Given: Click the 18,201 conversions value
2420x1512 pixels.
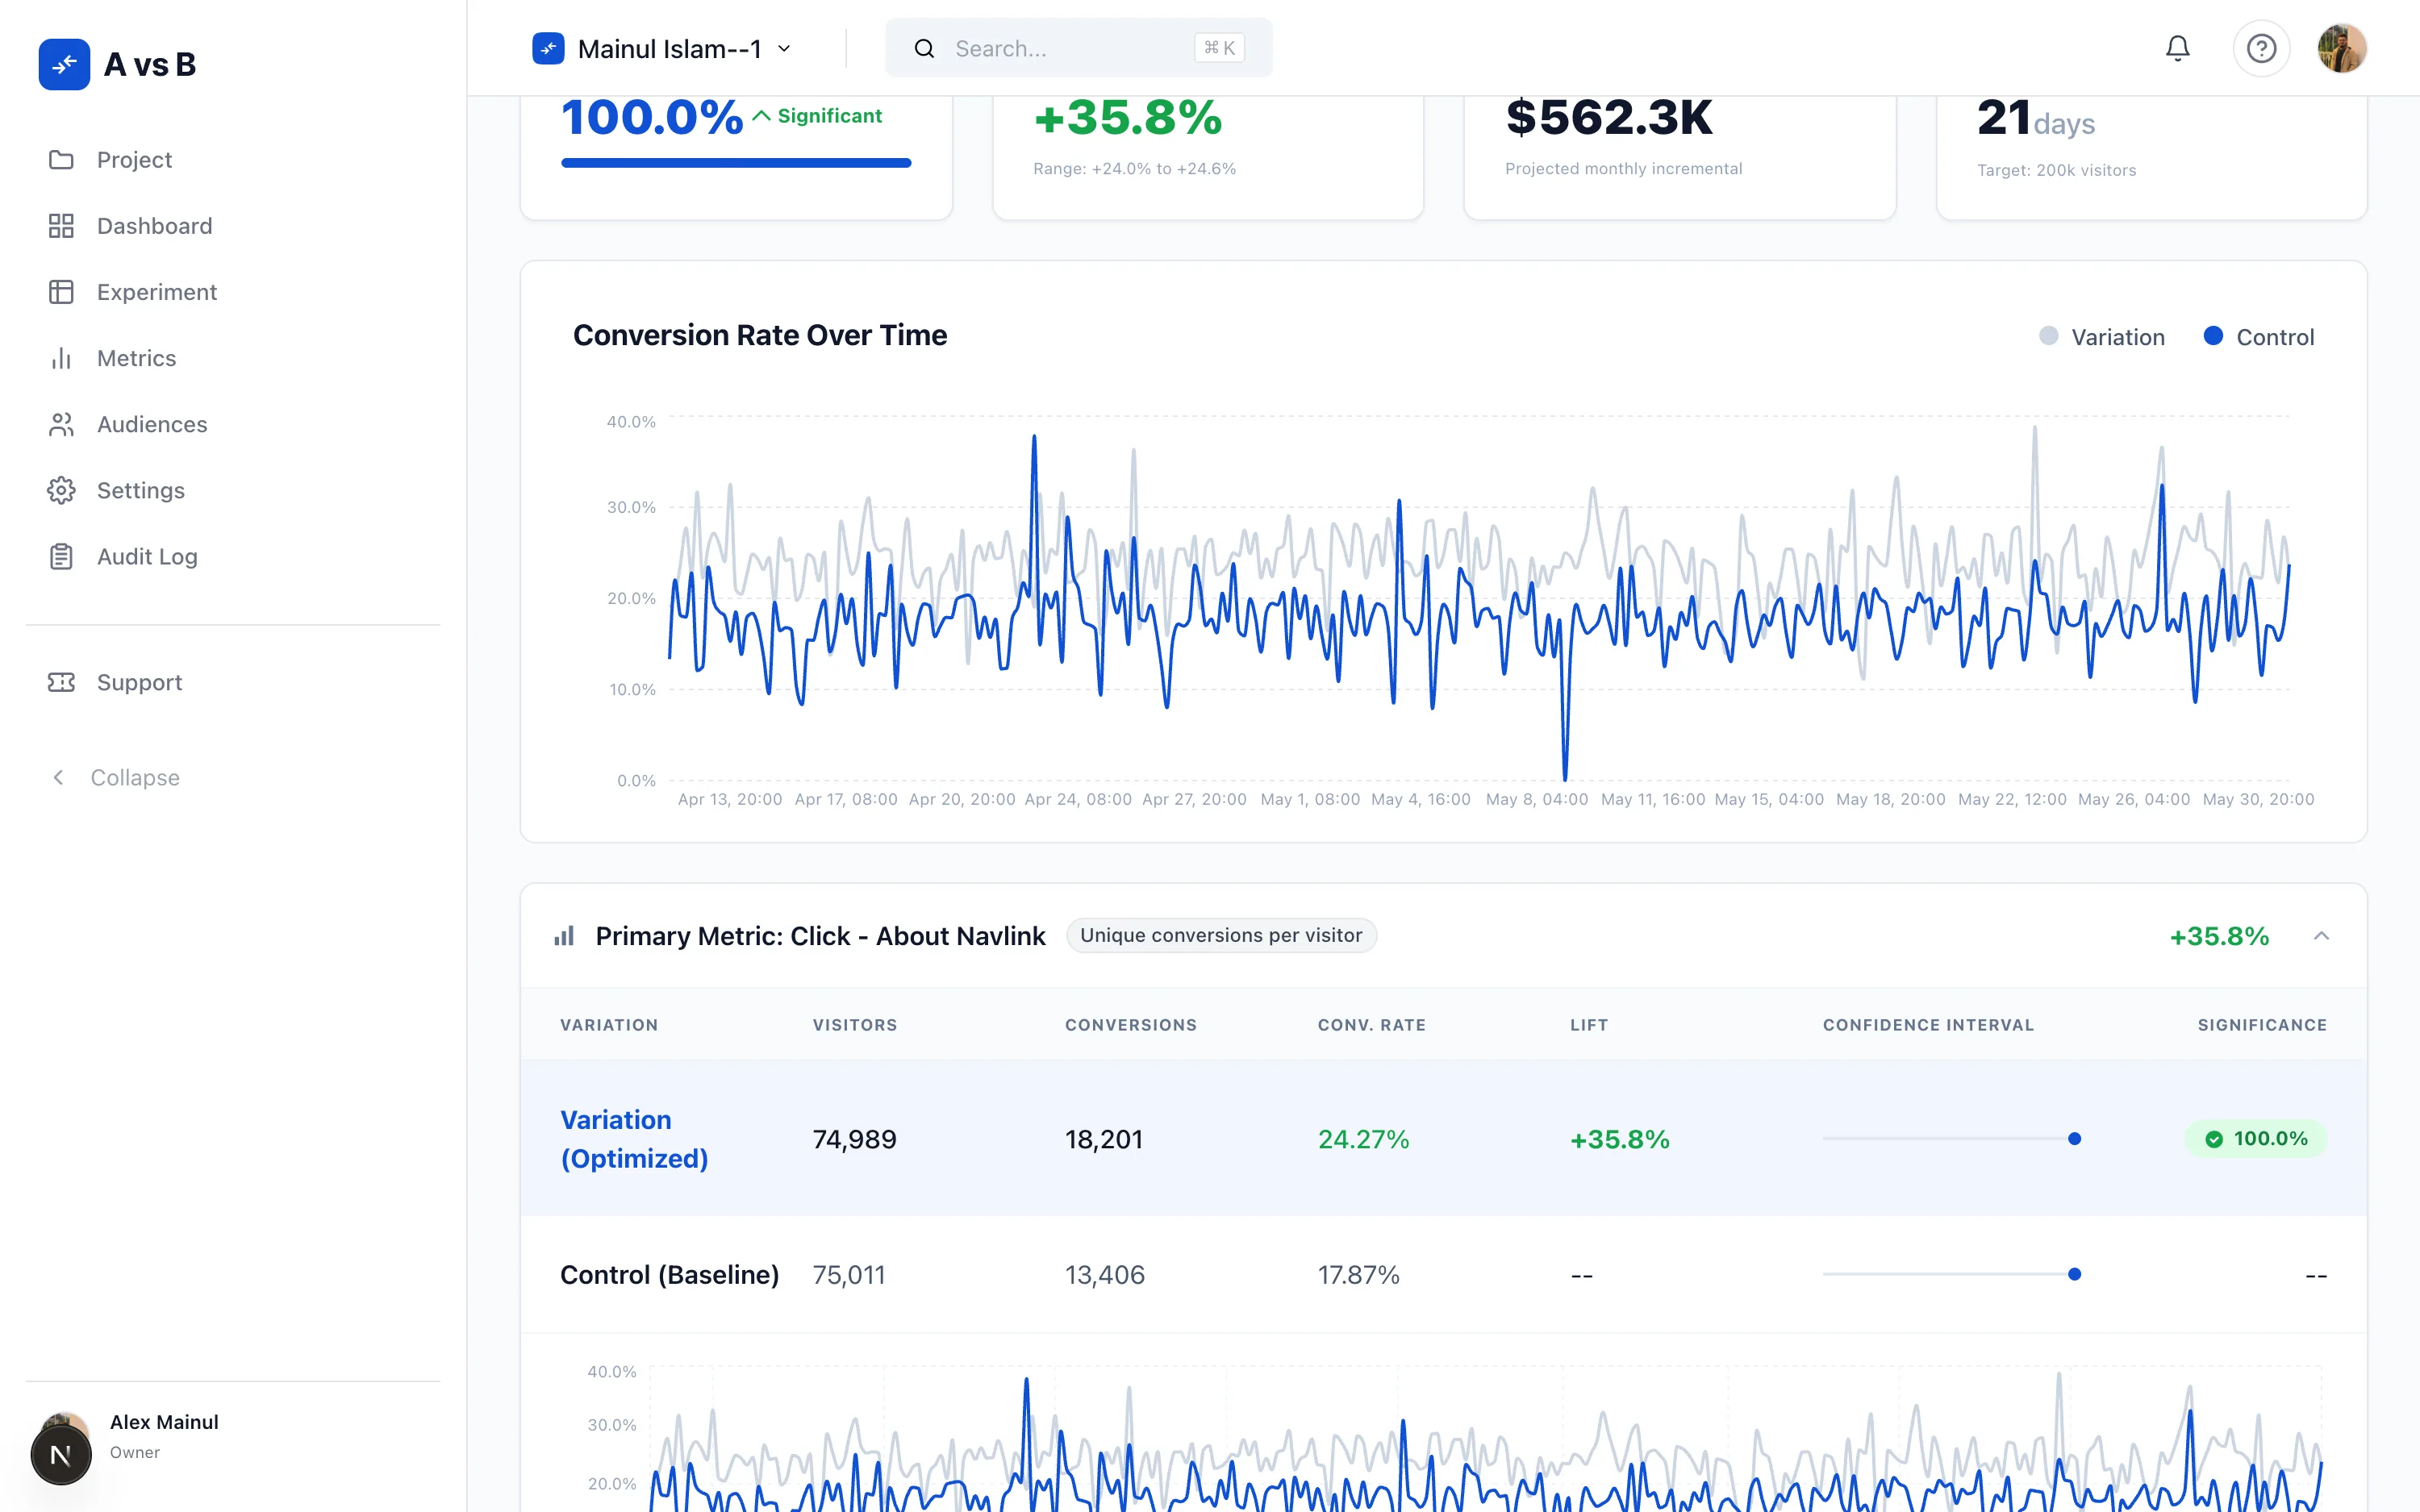Looking at the screenshot, I should 1104,1140.
